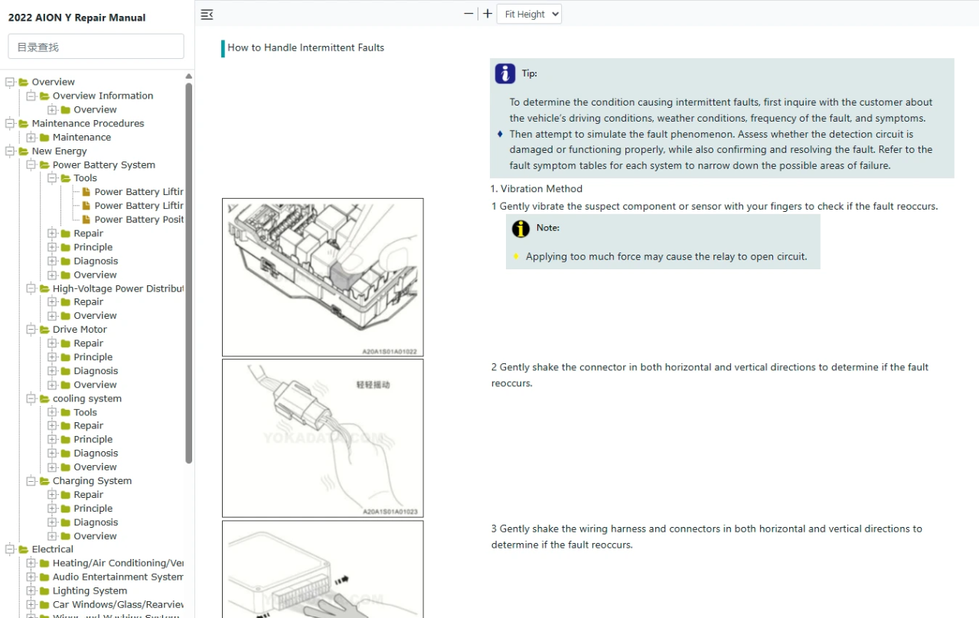Collapse the Tools node under Power Battery System
The height and width of the screenshot is (618, 979).
52,178
